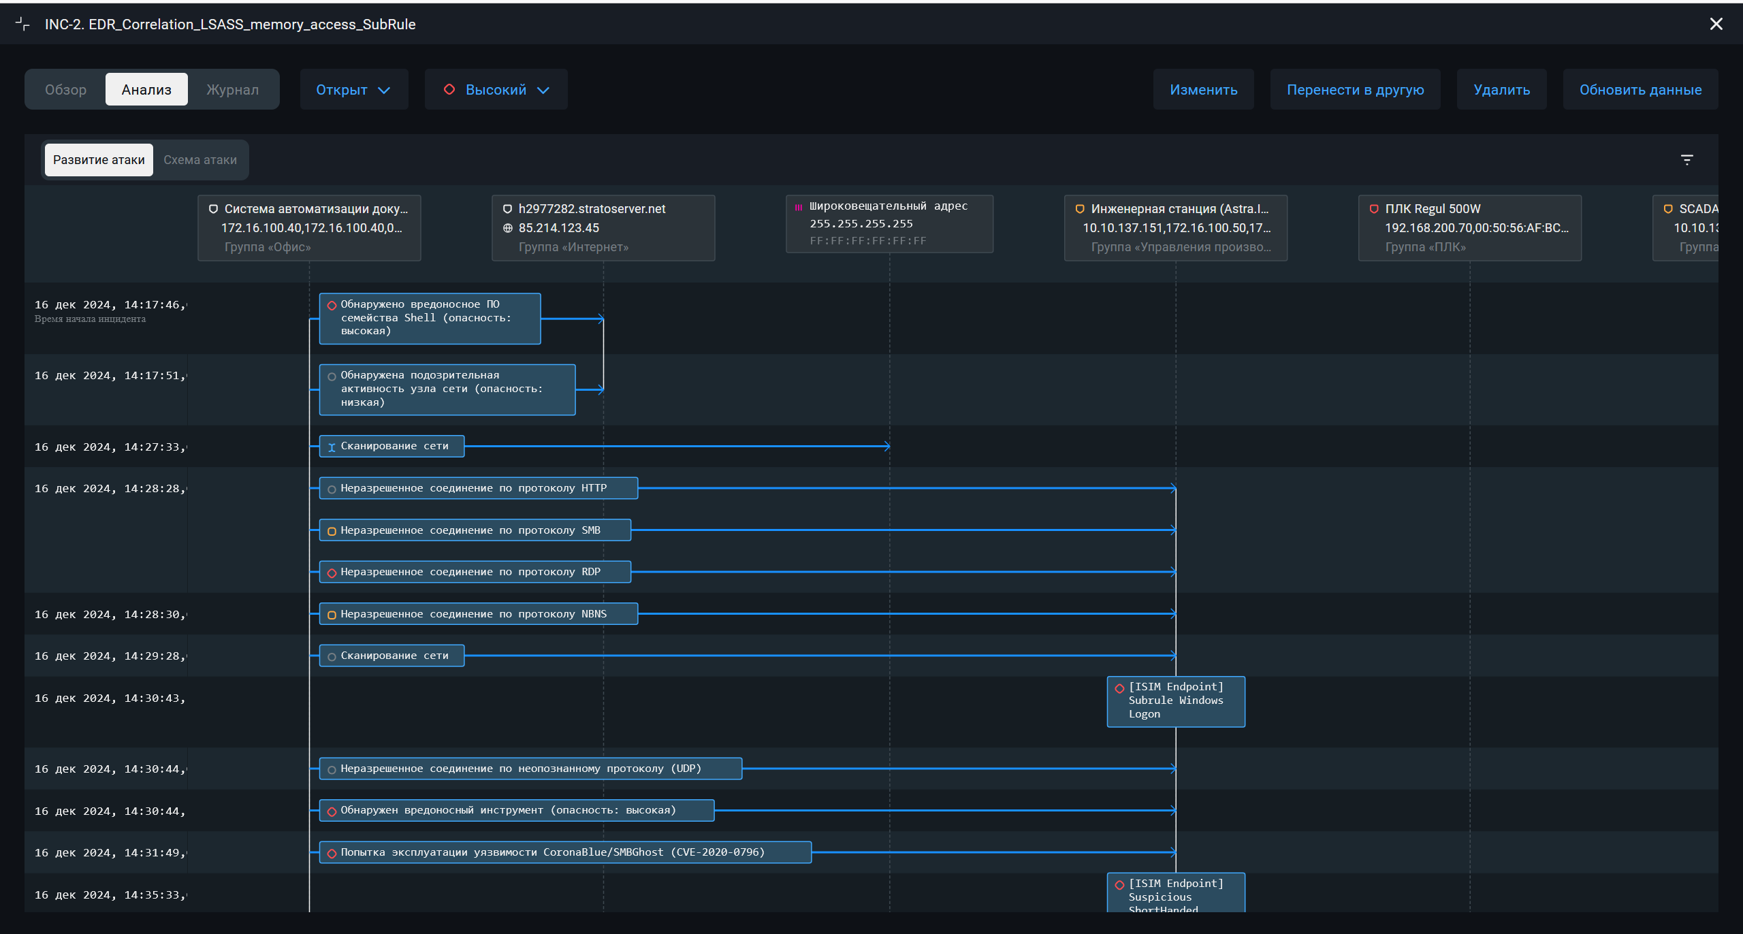Image resolution: width=1743 pixels, height=934 pixels.
Task: Select the Развитие атаки view toggle
Action: coord(99,160)
